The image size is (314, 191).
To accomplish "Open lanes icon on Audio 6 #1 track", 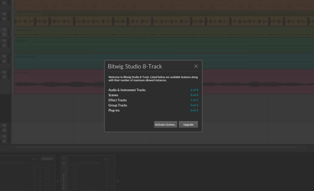I will pos(4,77).
